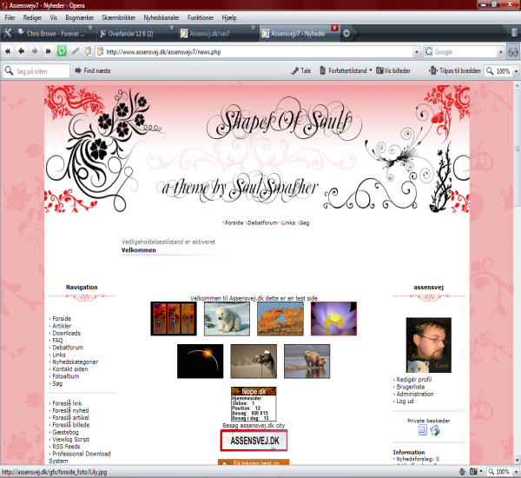This screenshot has height=478, width=521.
Task: Open the Rediger menu
Action: point(32,17)
